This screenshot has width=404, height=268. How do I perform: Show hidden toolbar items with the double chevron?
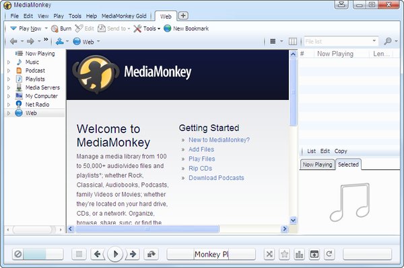coord(46,40)
